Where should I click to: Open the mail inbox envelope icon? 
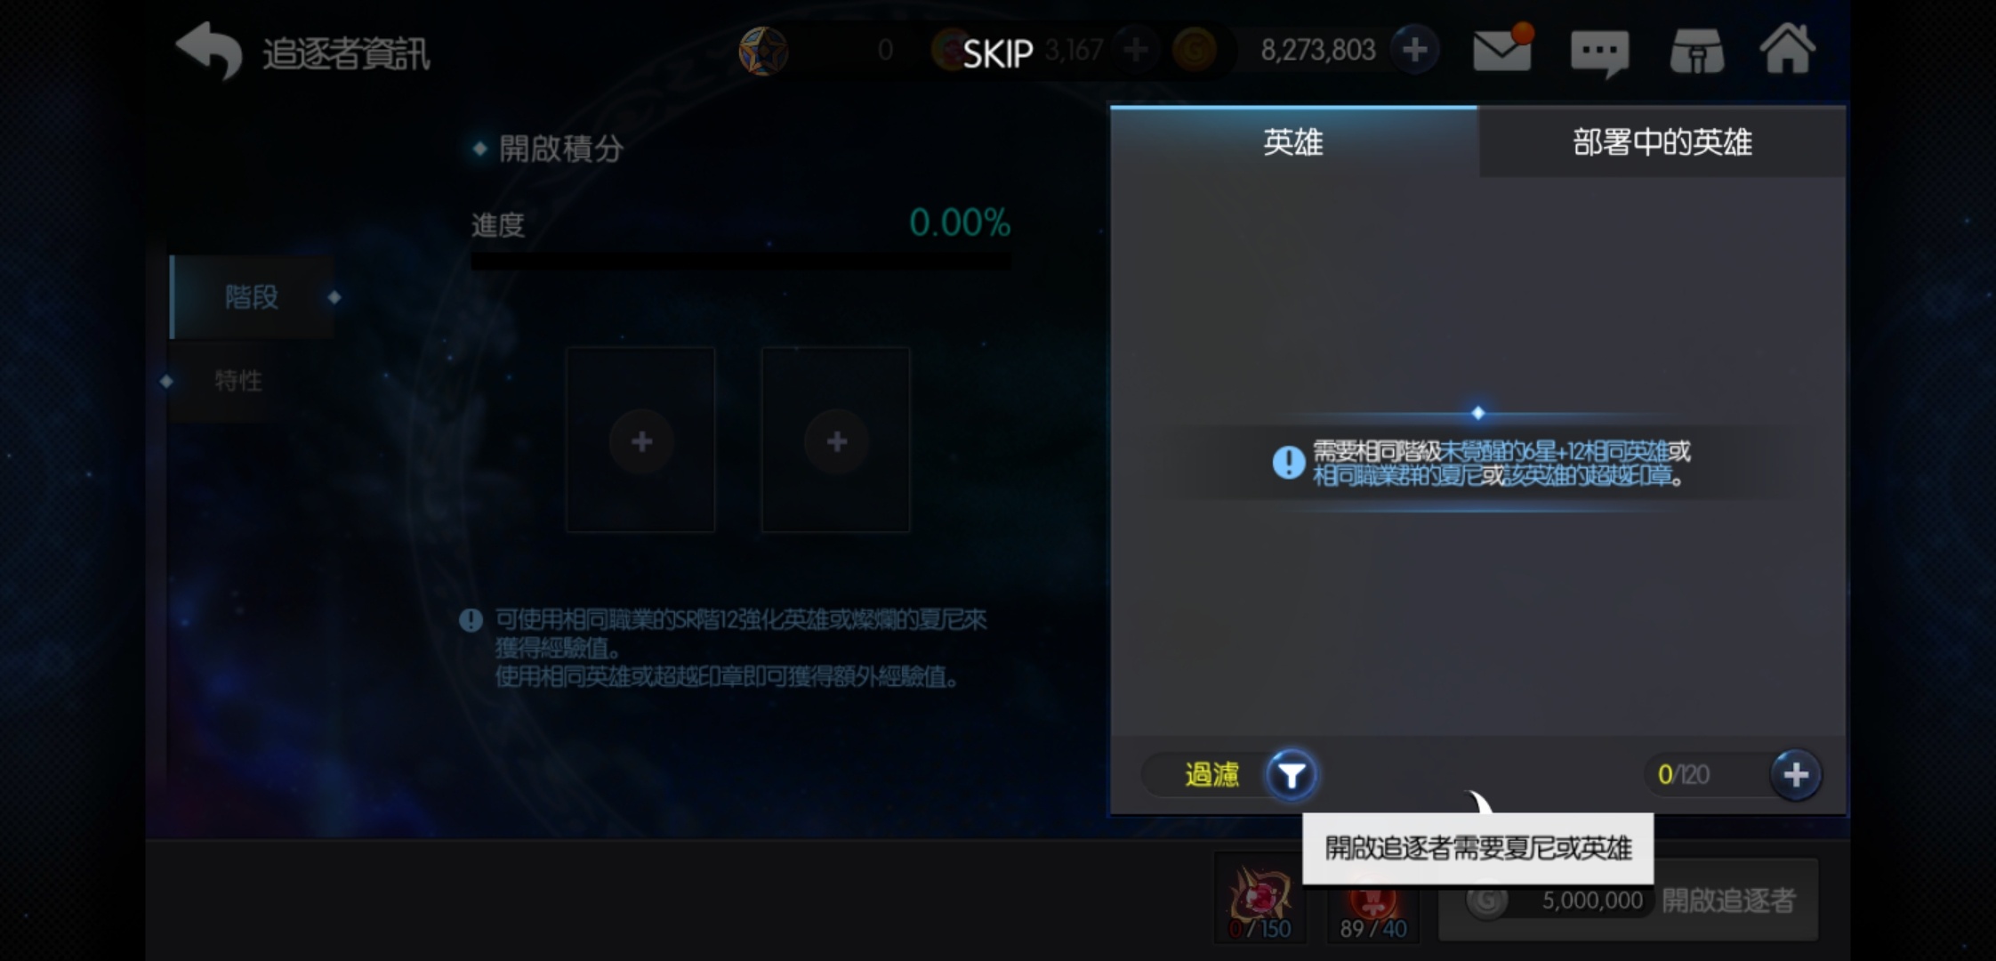click(1502, 49)
